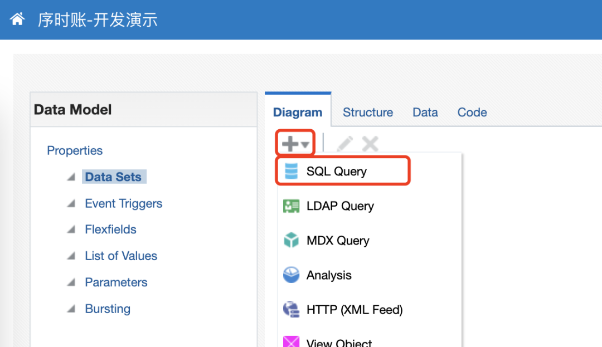Viewport: 602px width, 347px height.
Task: Click the LDAP Query icon
Action: click(x=291, y=206)
